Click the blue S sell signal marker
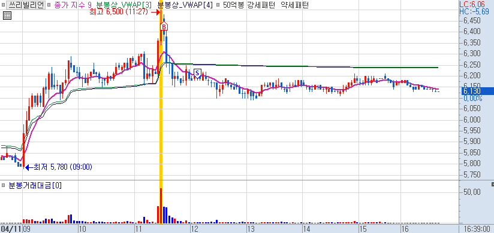494x233 pixels. tap(197, 73)
